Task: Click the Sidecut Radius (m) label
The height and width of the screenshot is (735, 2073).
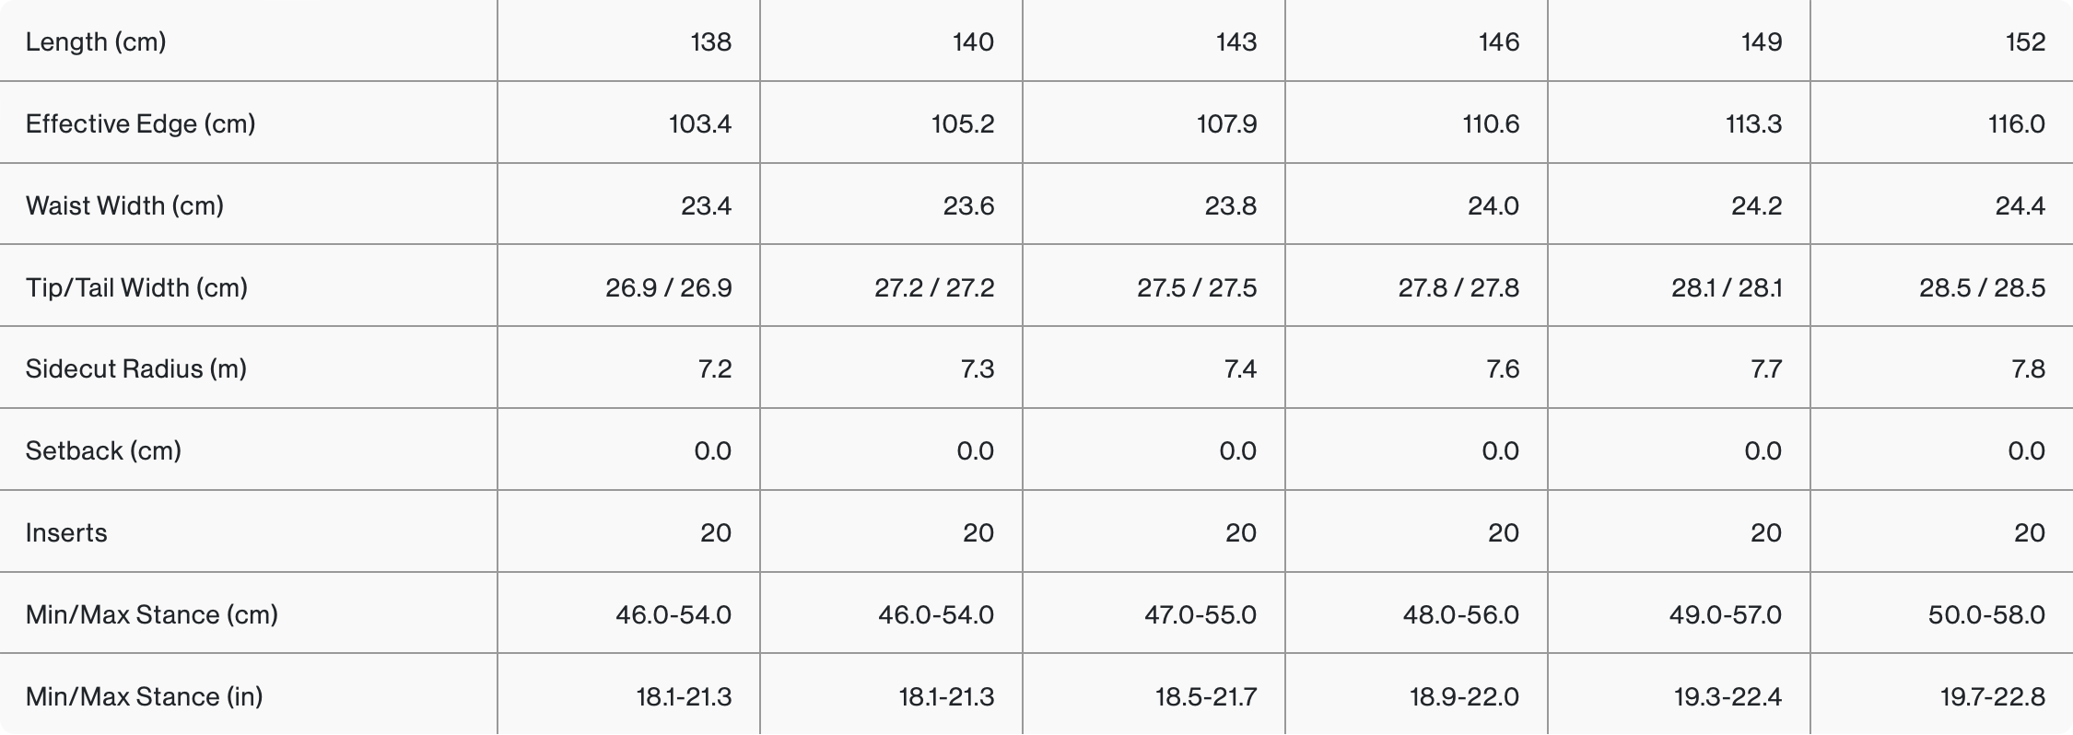Action: click(135, 369)
